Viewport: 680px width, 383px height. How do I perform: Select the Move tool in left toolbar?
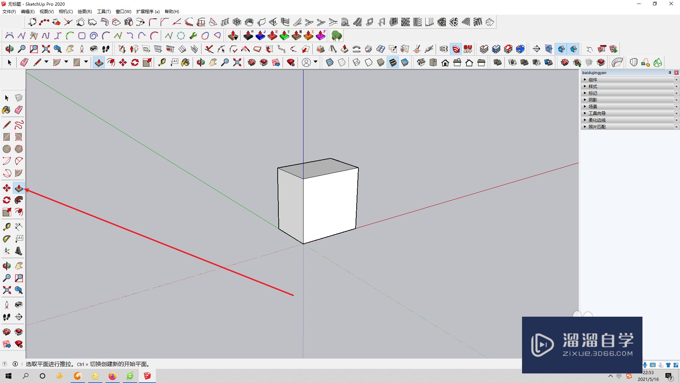coord(7,188)
